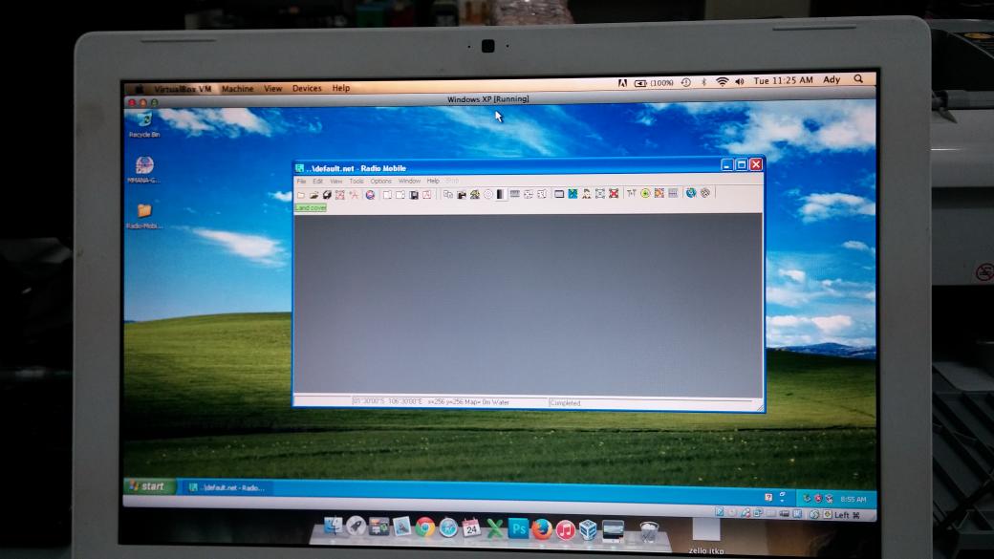Open the Tools menu in Radio Mobile
The height and width of the screenshot is (559, 994).
[x=357, y=182]
